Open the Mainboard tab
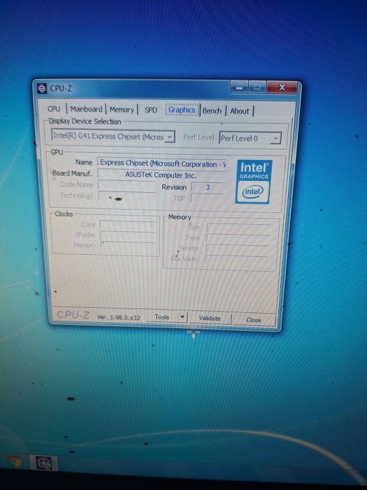The height and width of the screenshot is (490, 367). pyautogui.click(x=86, y=109)
